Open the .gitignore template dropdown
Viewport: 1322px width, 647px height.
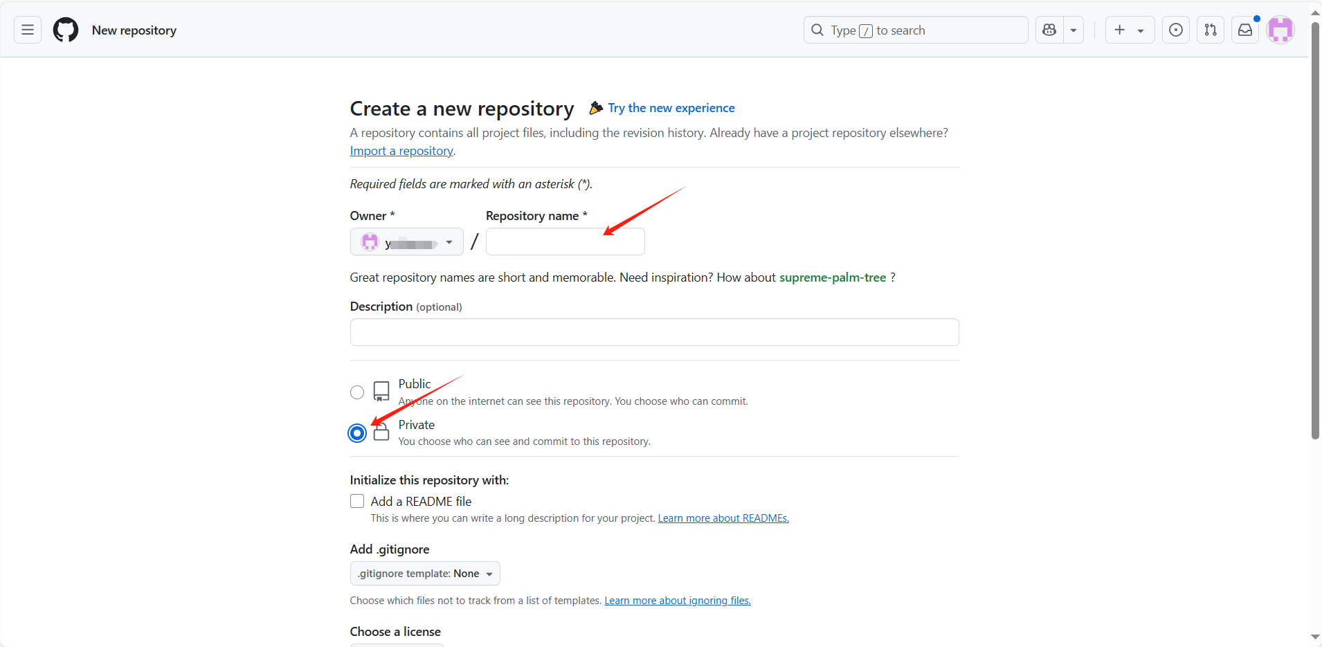(425, 574)
